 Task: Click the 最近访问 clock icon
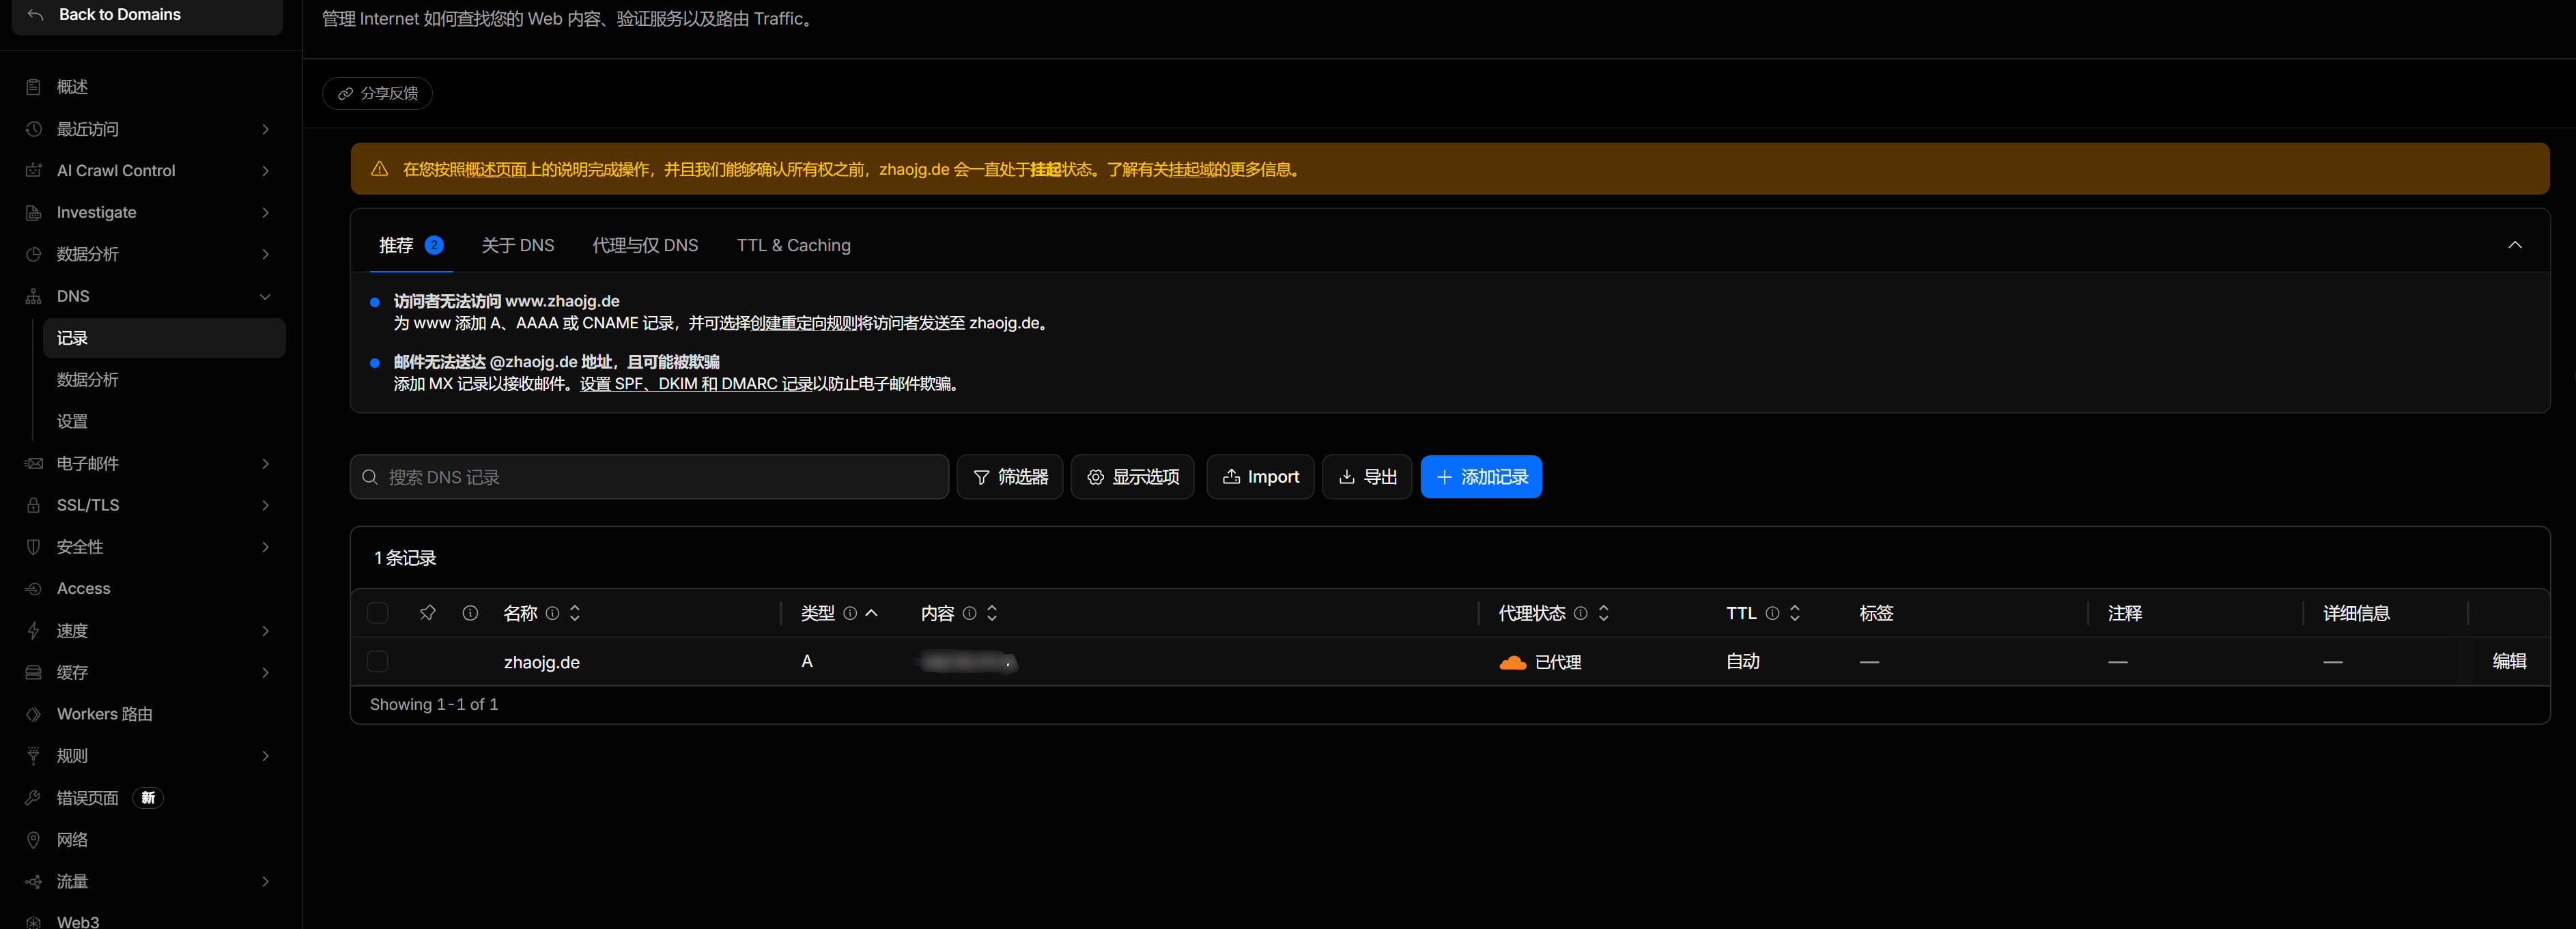click(x=34, y=129)
